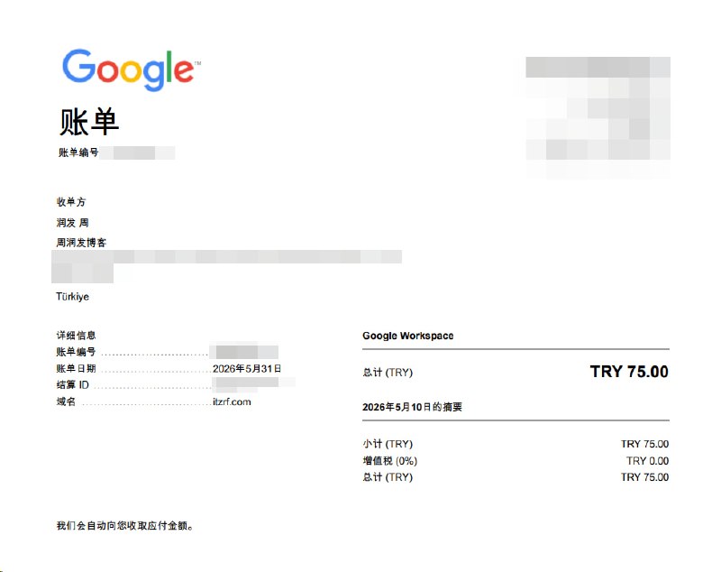This screenshot has height=572, width=721.
Task: Click the country text Türkiye
Action: (x=72, y=296)
